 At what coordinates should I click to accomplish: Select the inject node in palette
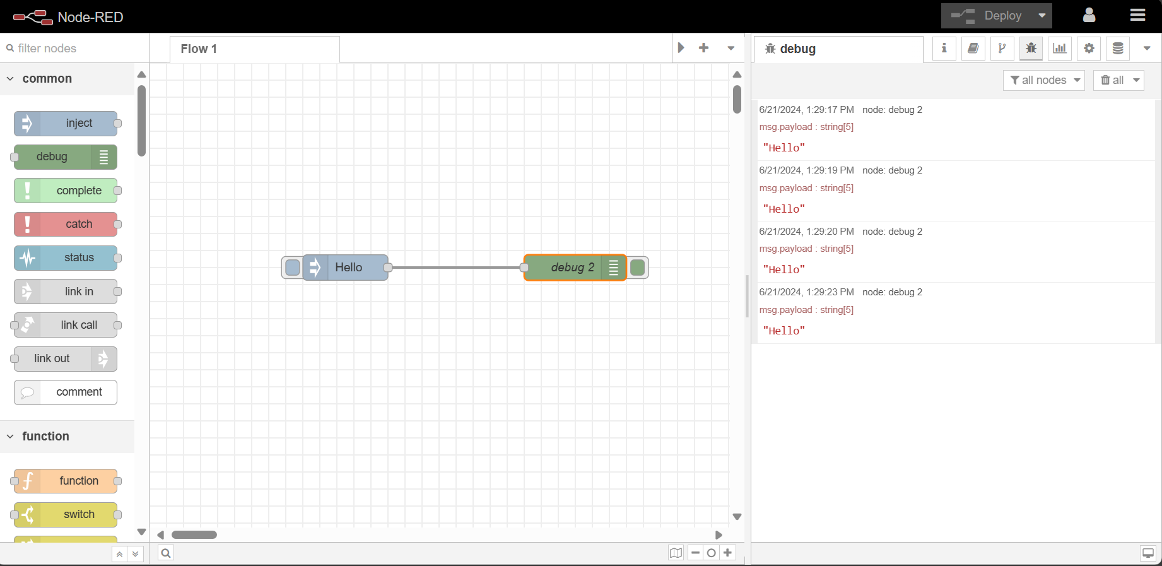coord(66,124)
